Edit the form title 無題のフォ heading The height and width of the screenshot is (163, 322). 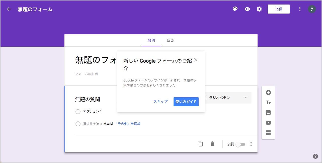pos(96,60)
